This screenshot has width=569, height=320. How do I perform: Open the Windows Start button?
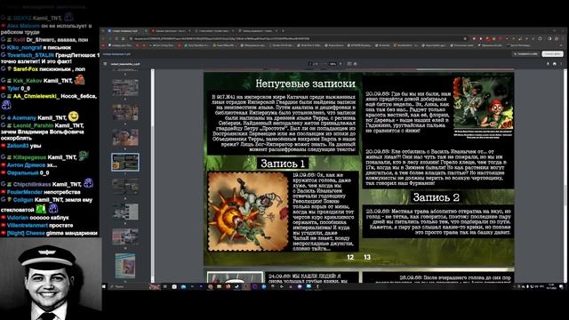(104, 286)
